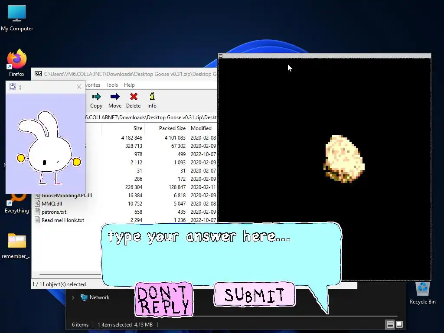Click the DON'T REPLY button
The height and width of the screenshot is (333, 444).
164,299
